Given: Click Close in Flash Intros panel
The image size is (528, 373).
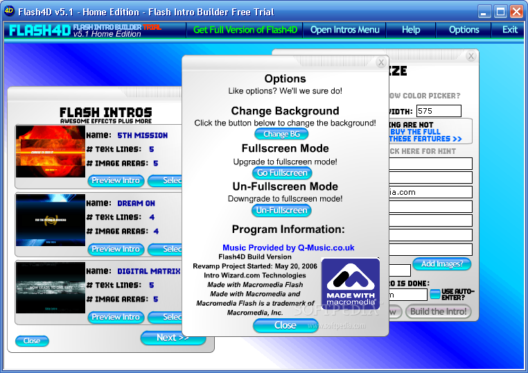Looking at the screenshot, I should click(32, 341).
